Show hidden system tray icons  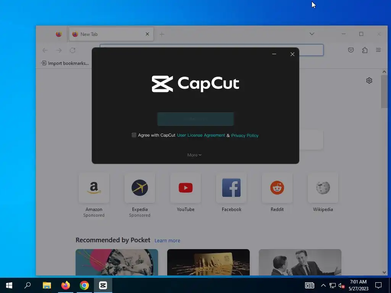click(x=323, y=285)
